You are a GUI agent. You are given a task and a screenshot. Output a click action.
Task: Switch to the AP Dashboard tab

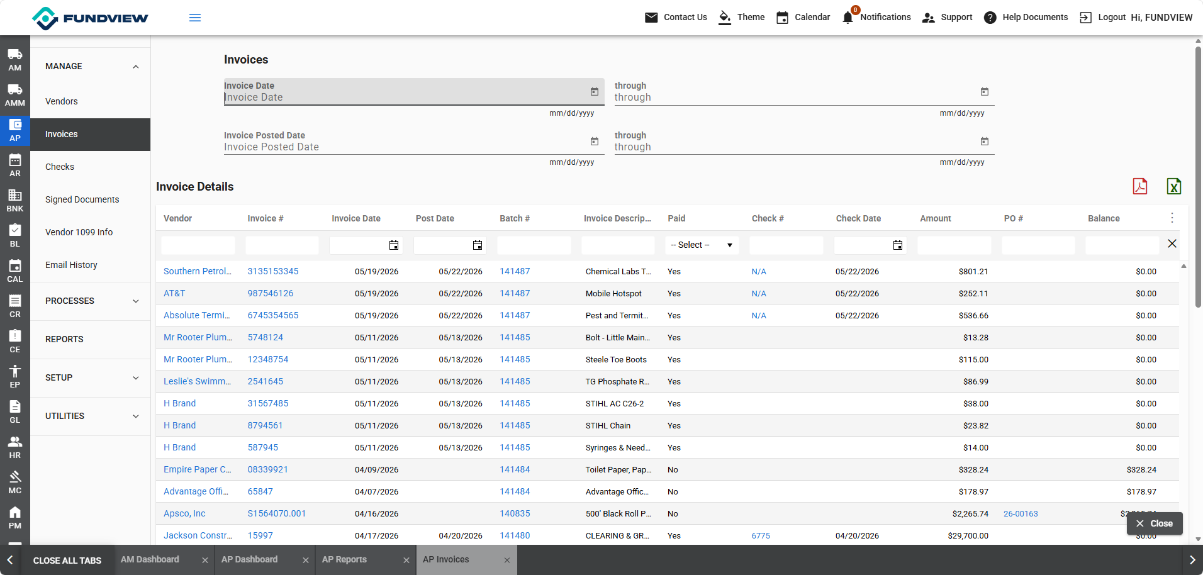(249, 559)
